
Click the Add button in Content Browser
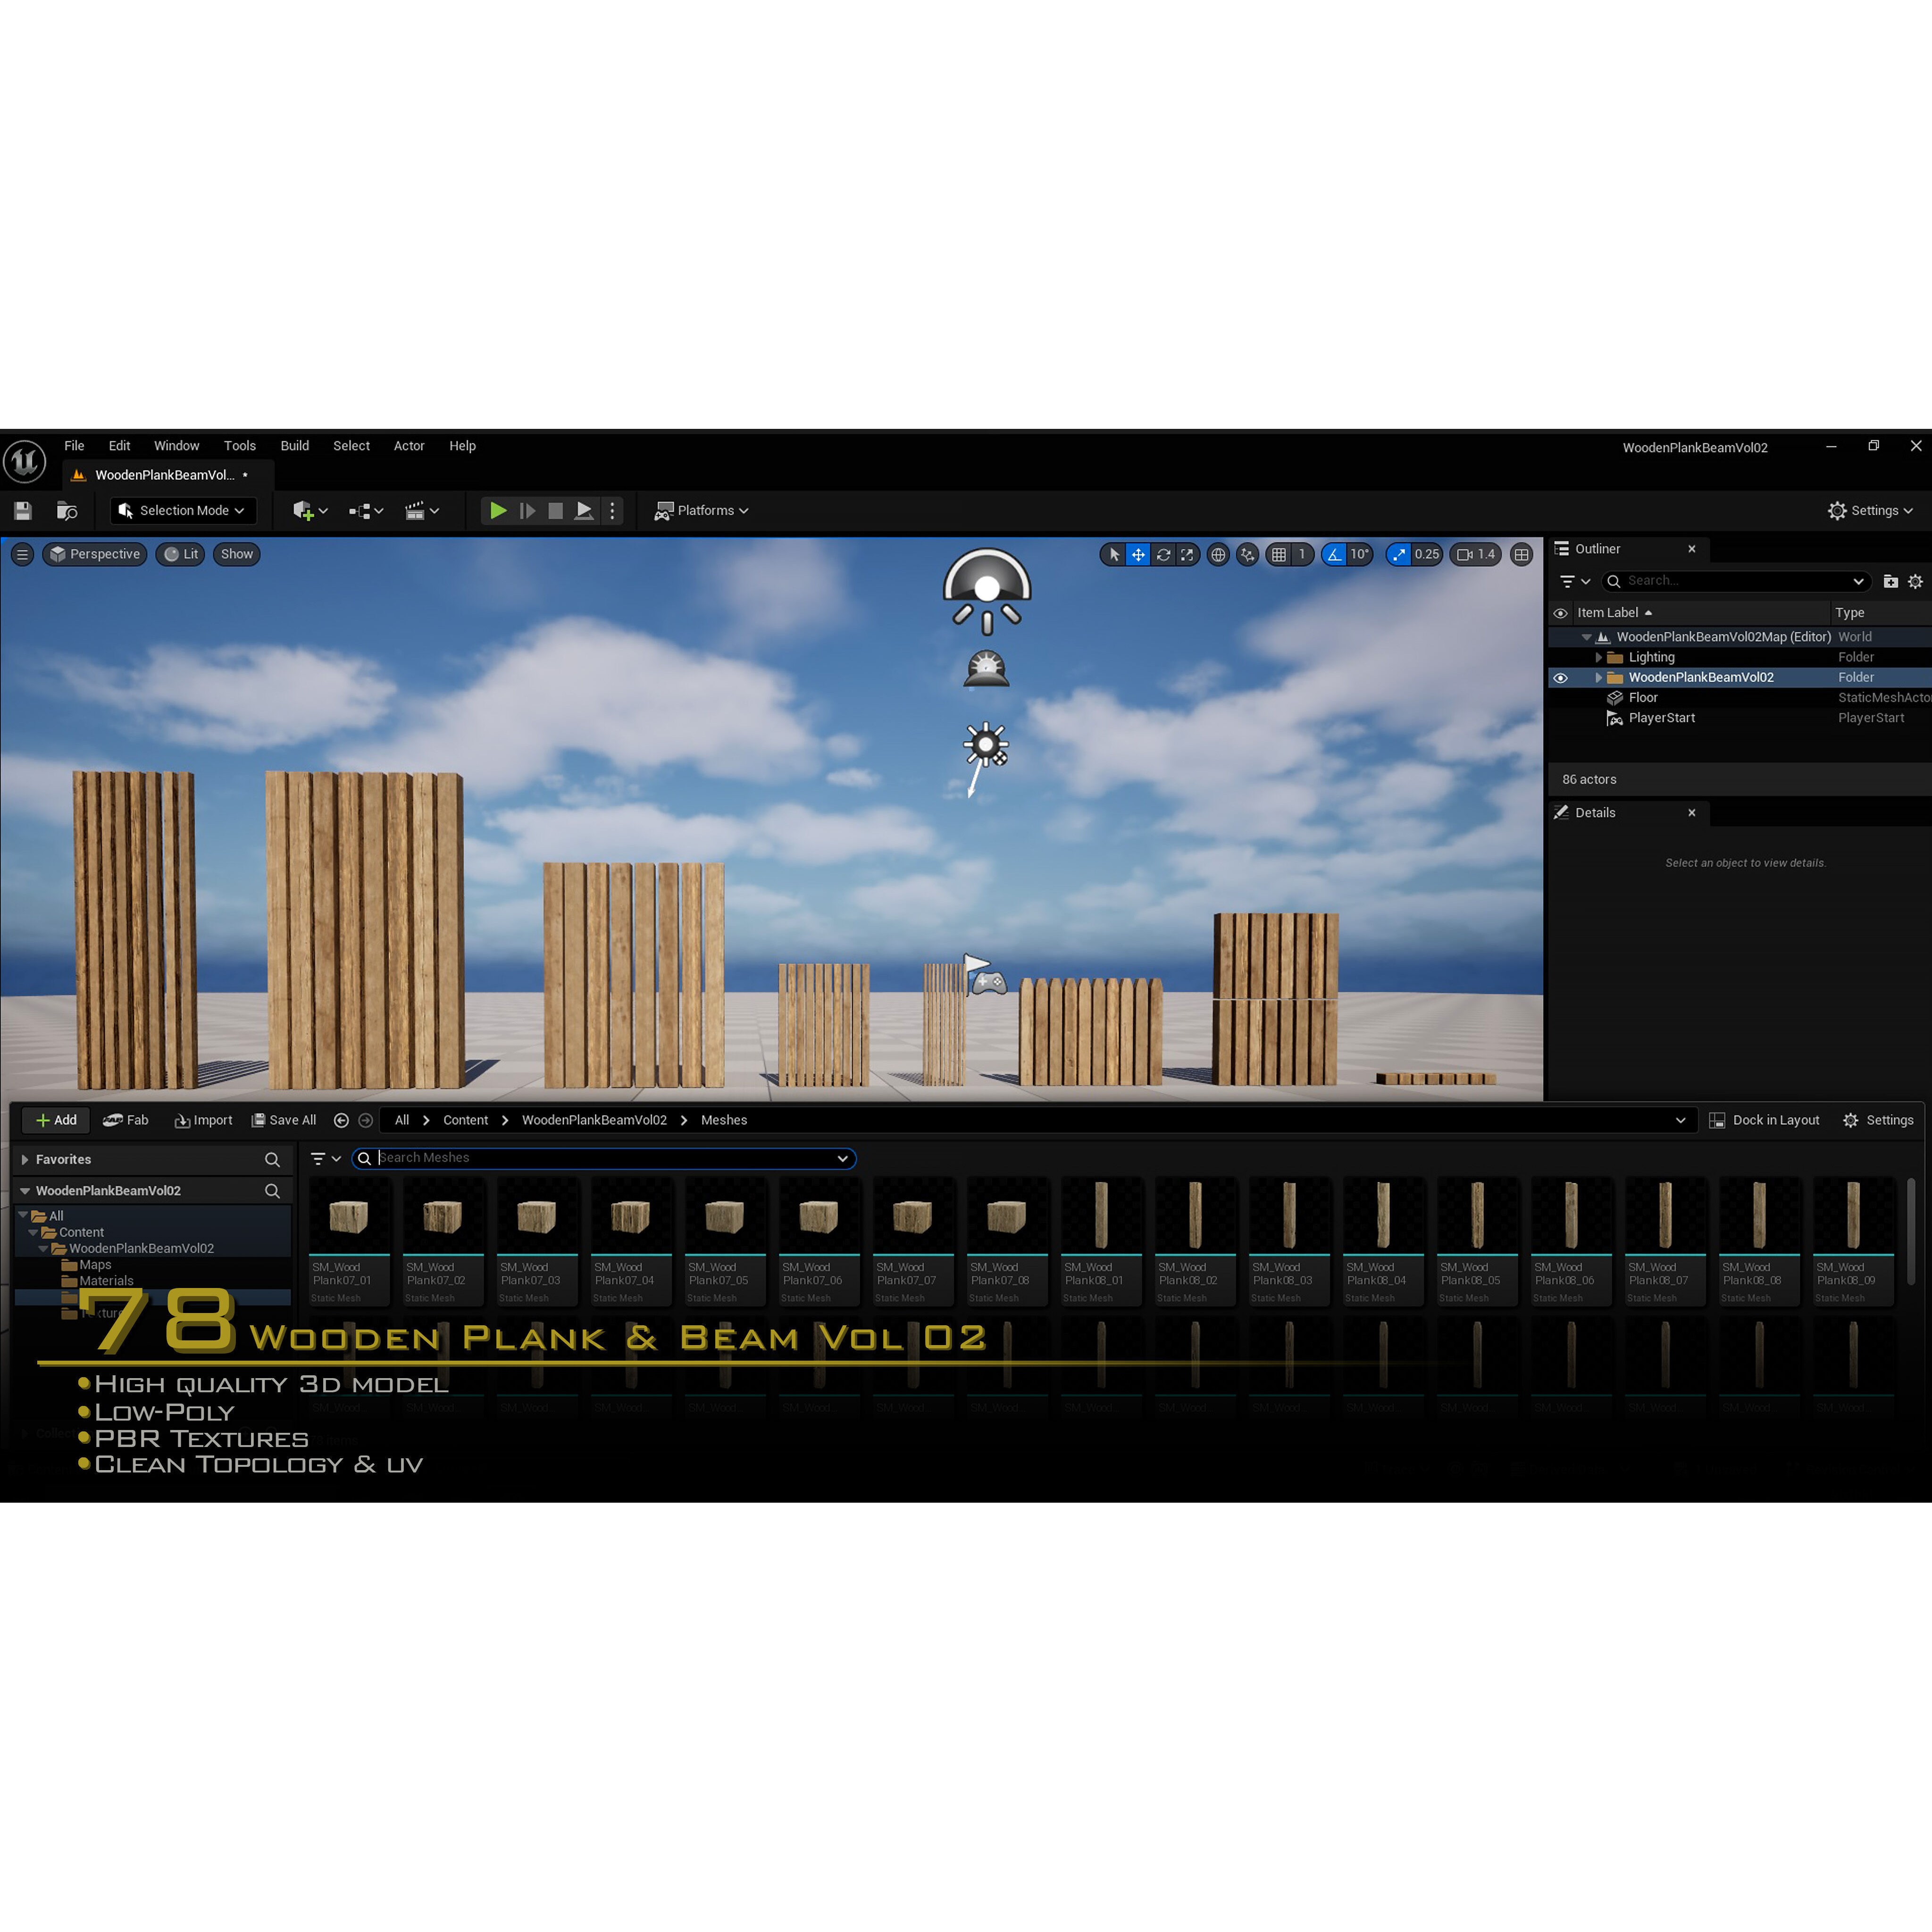[x=56, y=1120]
